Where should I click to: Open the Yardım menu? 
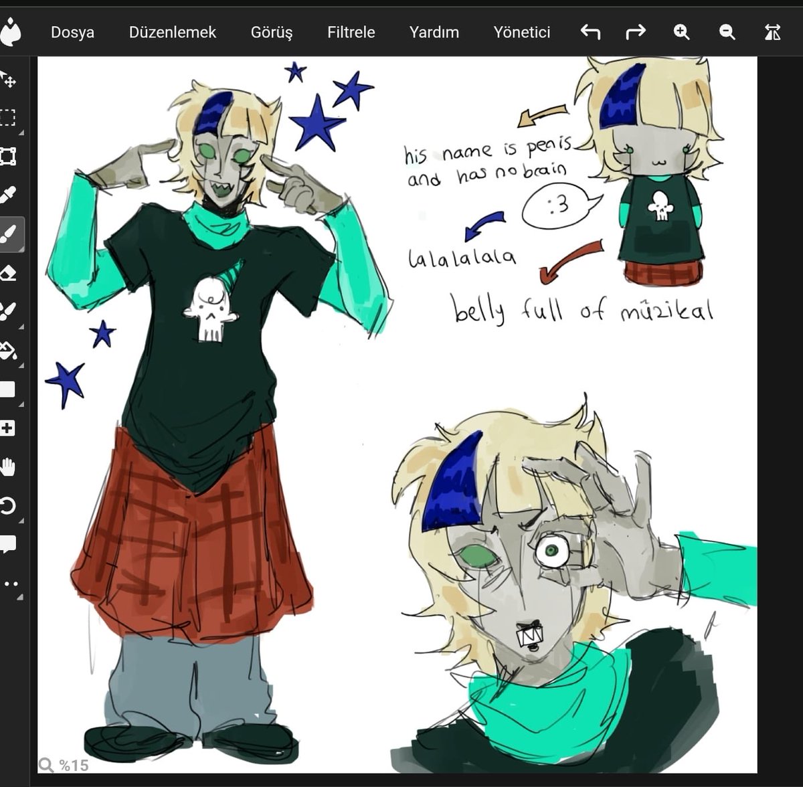[x=434, y=32]
